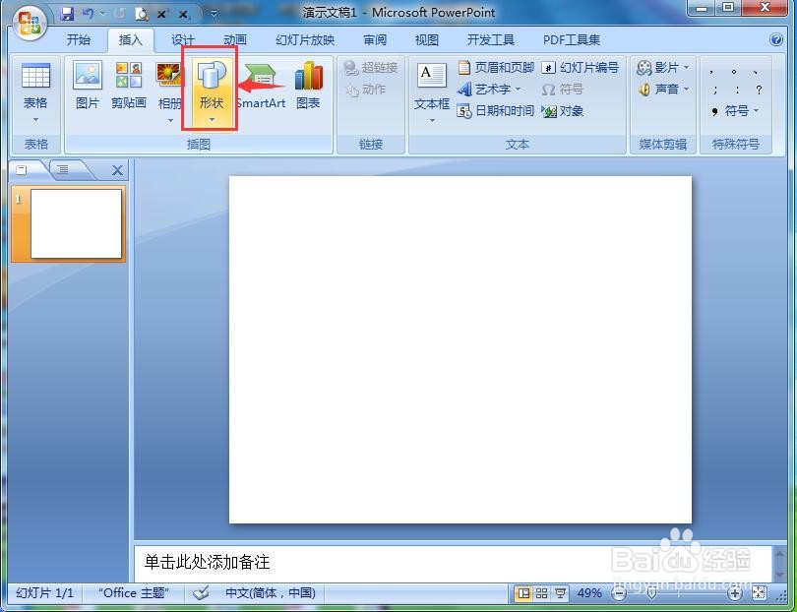Click 日期和时间 date and time

pos(496,111)
